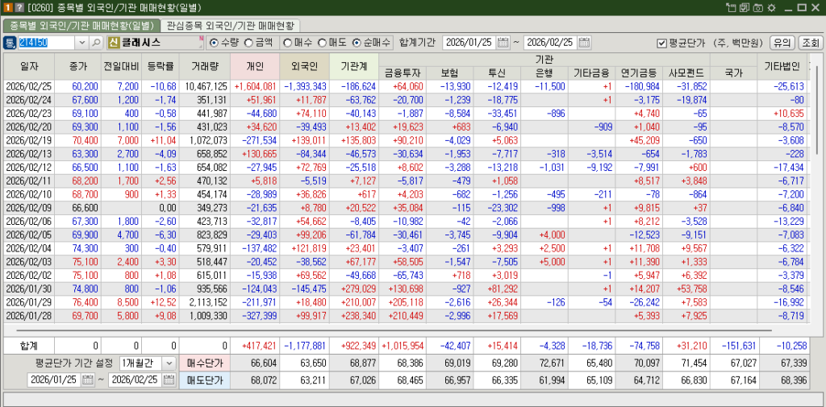This screenshot has height=407, width=826.
Task: Open calendar for end date 2026/02/25 in 합계기간
Action: point(584,43)
